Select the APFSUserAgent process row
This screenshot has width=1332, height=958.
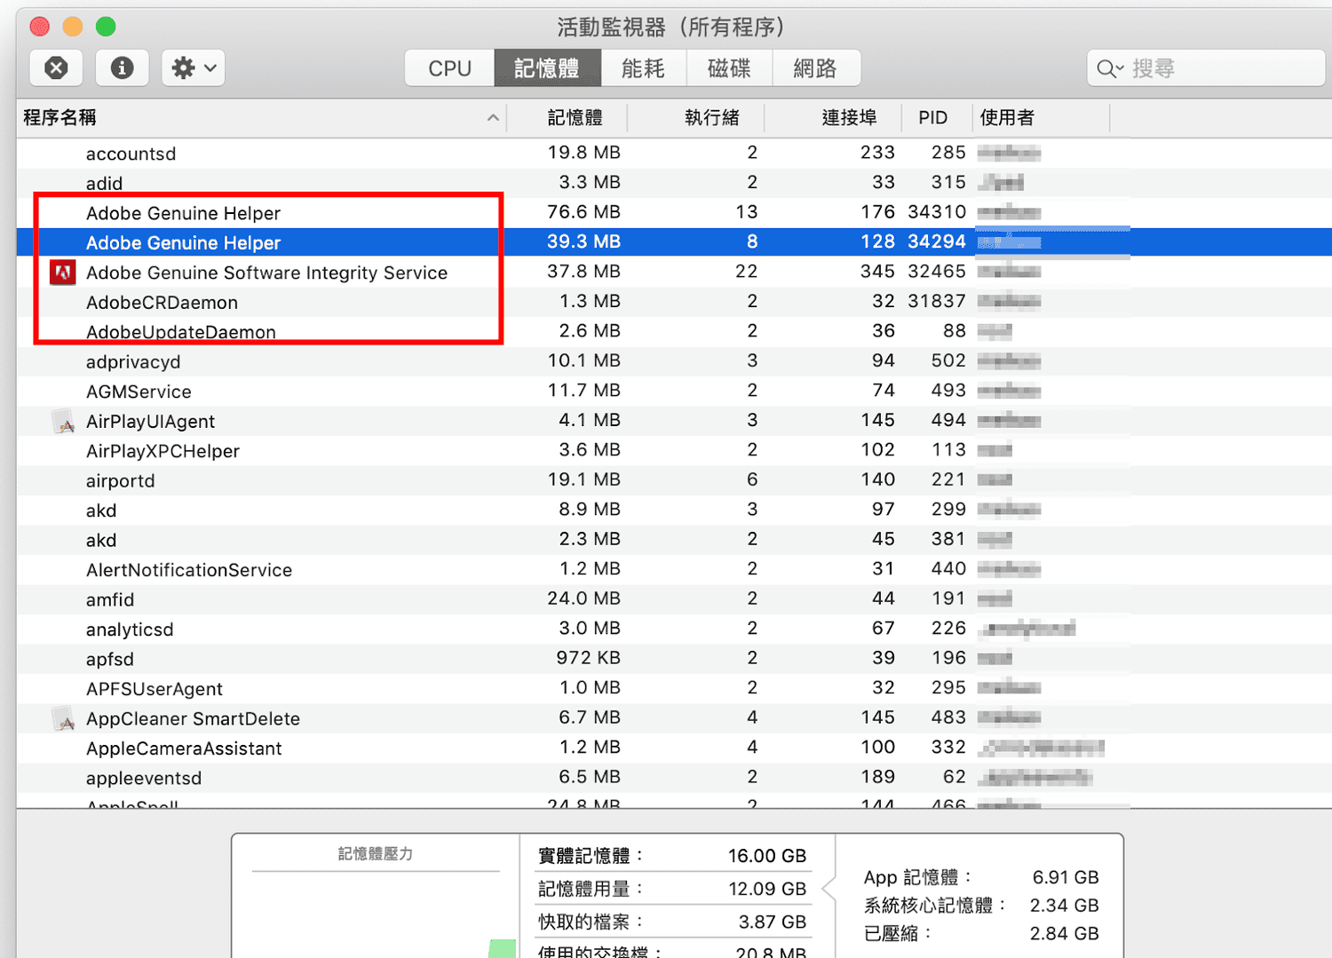click(674, 689)
